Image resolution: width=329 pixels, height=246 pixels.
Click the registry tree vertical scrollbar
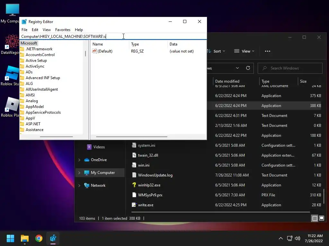pyautogui.click(x=85, y=53)
